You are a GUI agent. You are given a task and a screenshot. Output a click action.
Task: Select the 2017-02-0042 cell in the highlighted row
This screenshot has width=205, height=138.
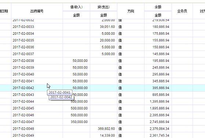[23, 88]
